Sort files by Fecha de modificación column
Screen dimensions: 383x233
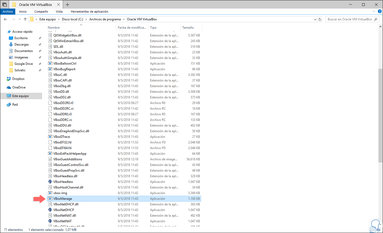click(132, 28)
